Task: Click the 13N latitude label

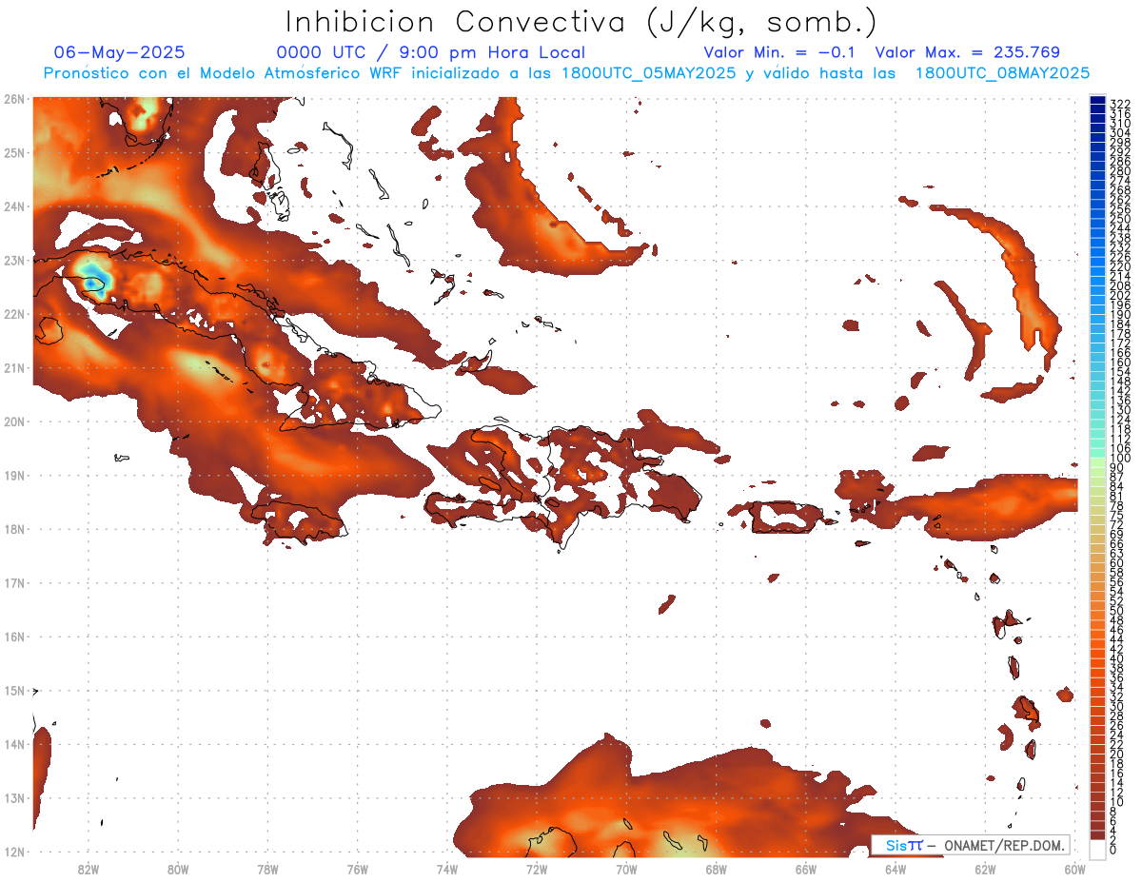Action: (x=13, y=797)
